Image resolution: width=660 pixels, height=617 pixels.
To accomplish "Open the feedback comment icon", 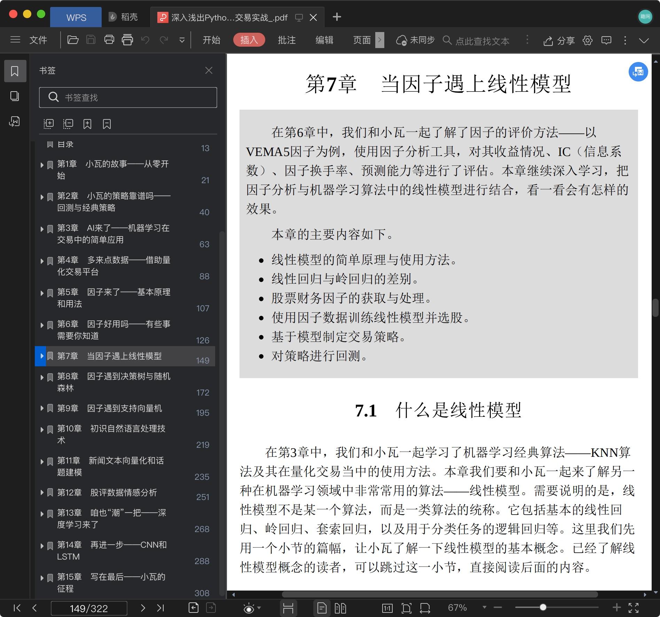I will click(606, 40).
